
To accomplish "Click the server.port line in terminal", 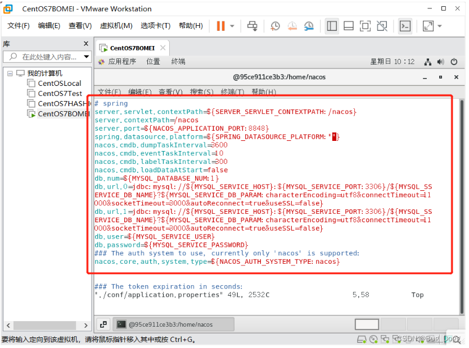I will [182, 129].
